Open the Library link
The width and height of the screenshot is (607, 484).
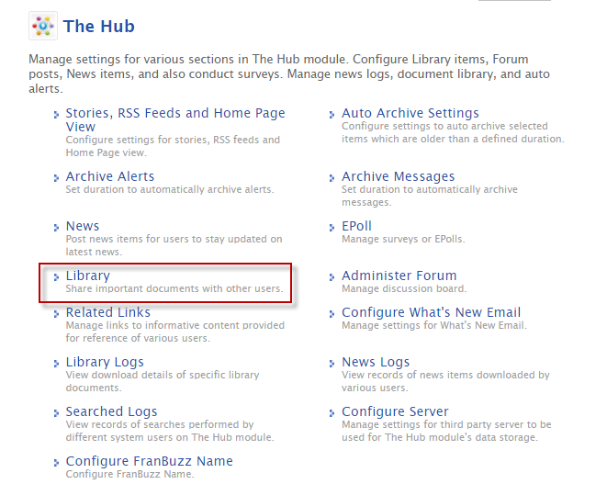(x=88, y=276)
